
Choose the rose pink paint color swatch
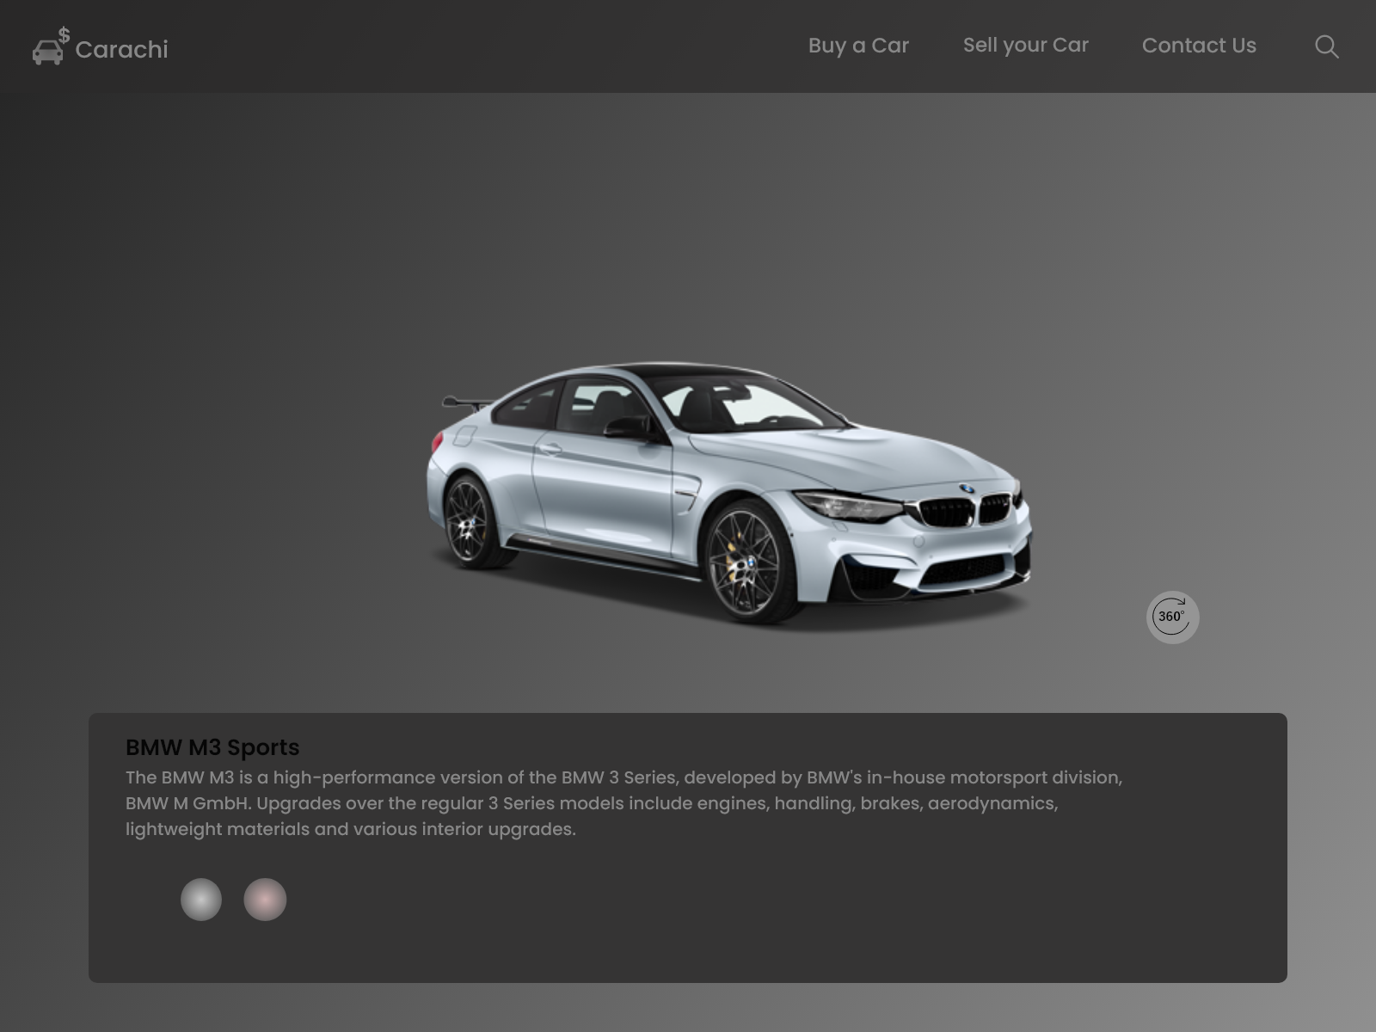click(265, 900)
